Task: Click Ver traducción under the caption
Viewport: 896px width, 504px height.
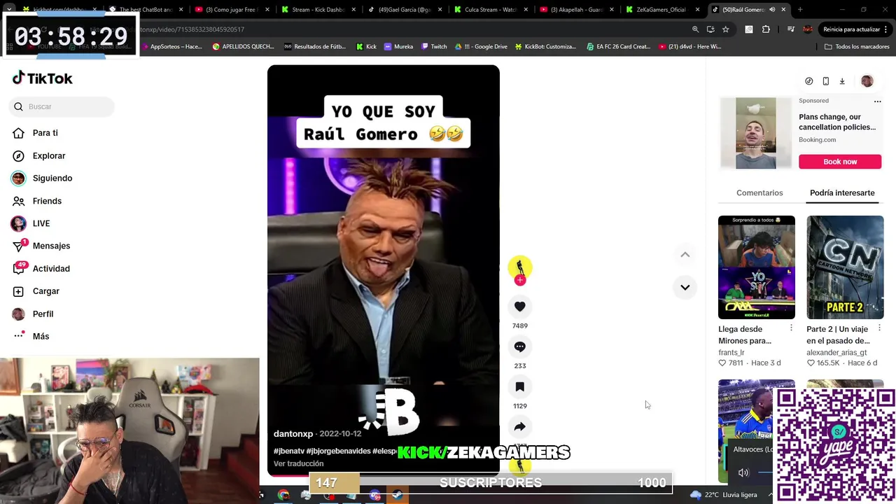Action: [298, 463]
